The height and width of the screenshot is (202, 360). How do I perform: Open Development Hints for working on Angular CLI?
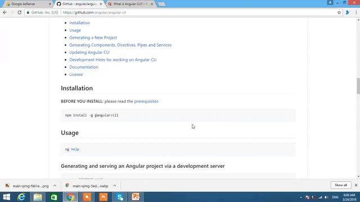(112, 59)
